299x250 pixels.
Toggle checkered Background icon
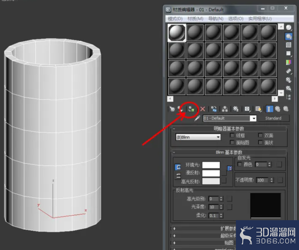(x=288, y=45)
